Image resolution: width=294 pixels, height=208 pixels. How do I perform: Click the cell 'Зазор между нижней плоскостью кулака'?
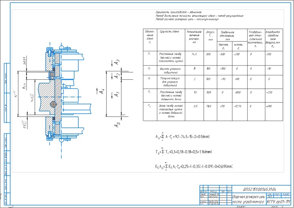click(171, 111)
